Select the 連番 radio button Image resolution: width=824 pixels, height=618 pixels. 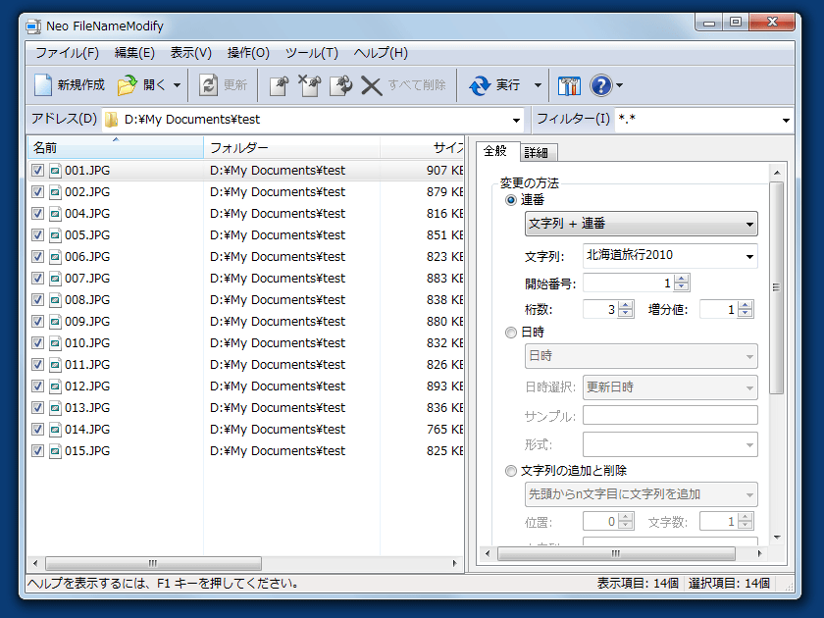511,200
